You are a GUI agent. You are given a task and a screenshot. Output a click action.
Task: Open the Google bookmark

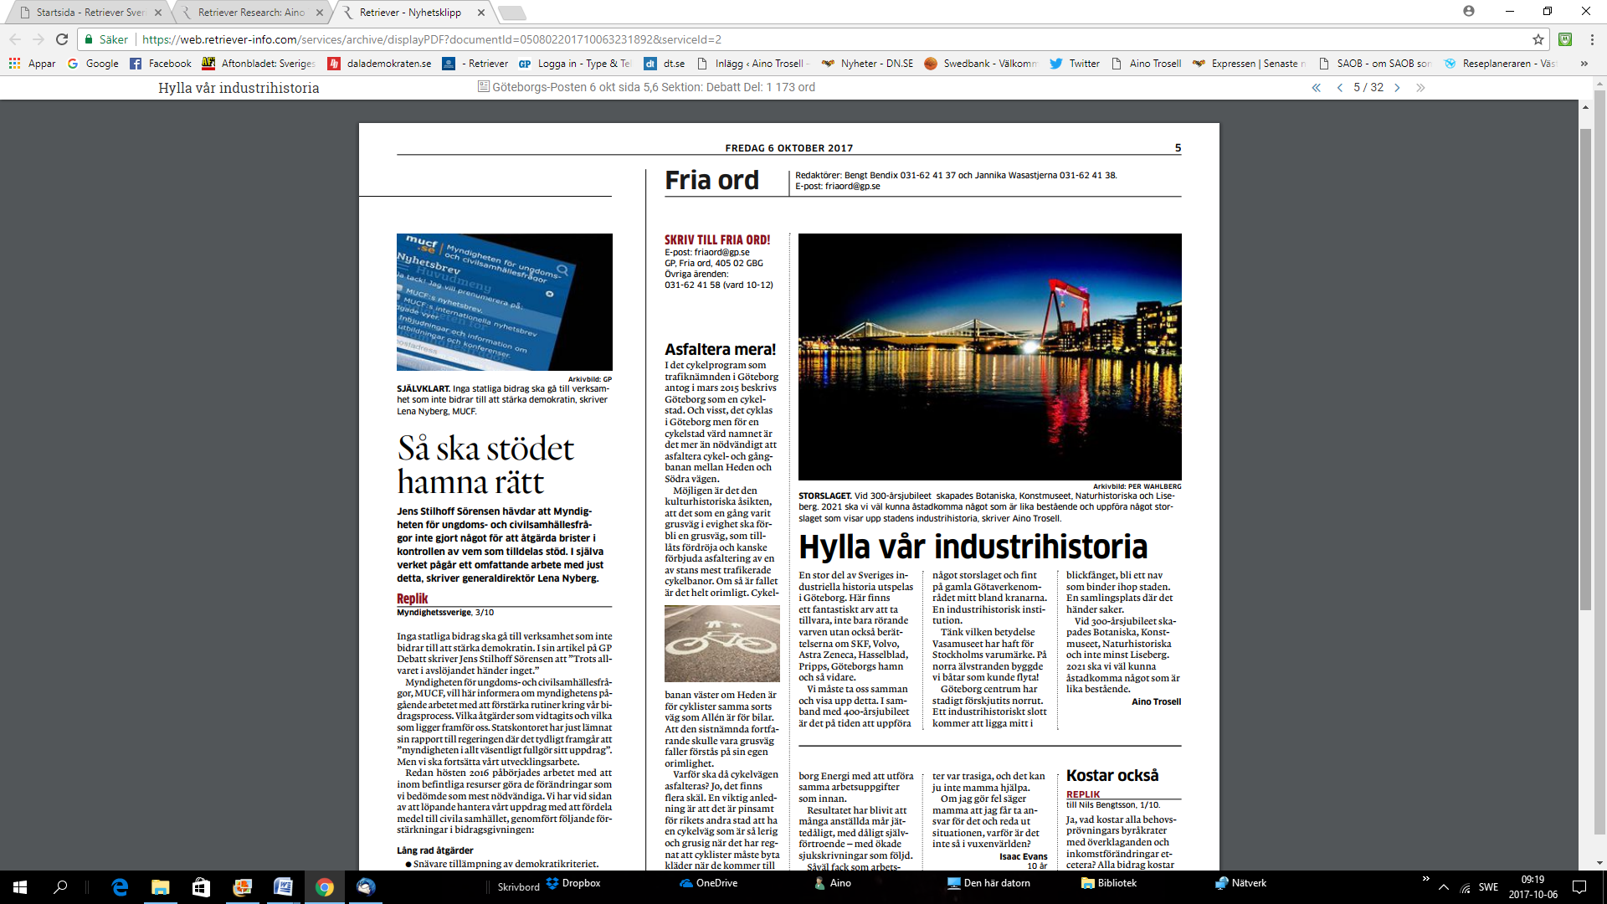[93, 64]
